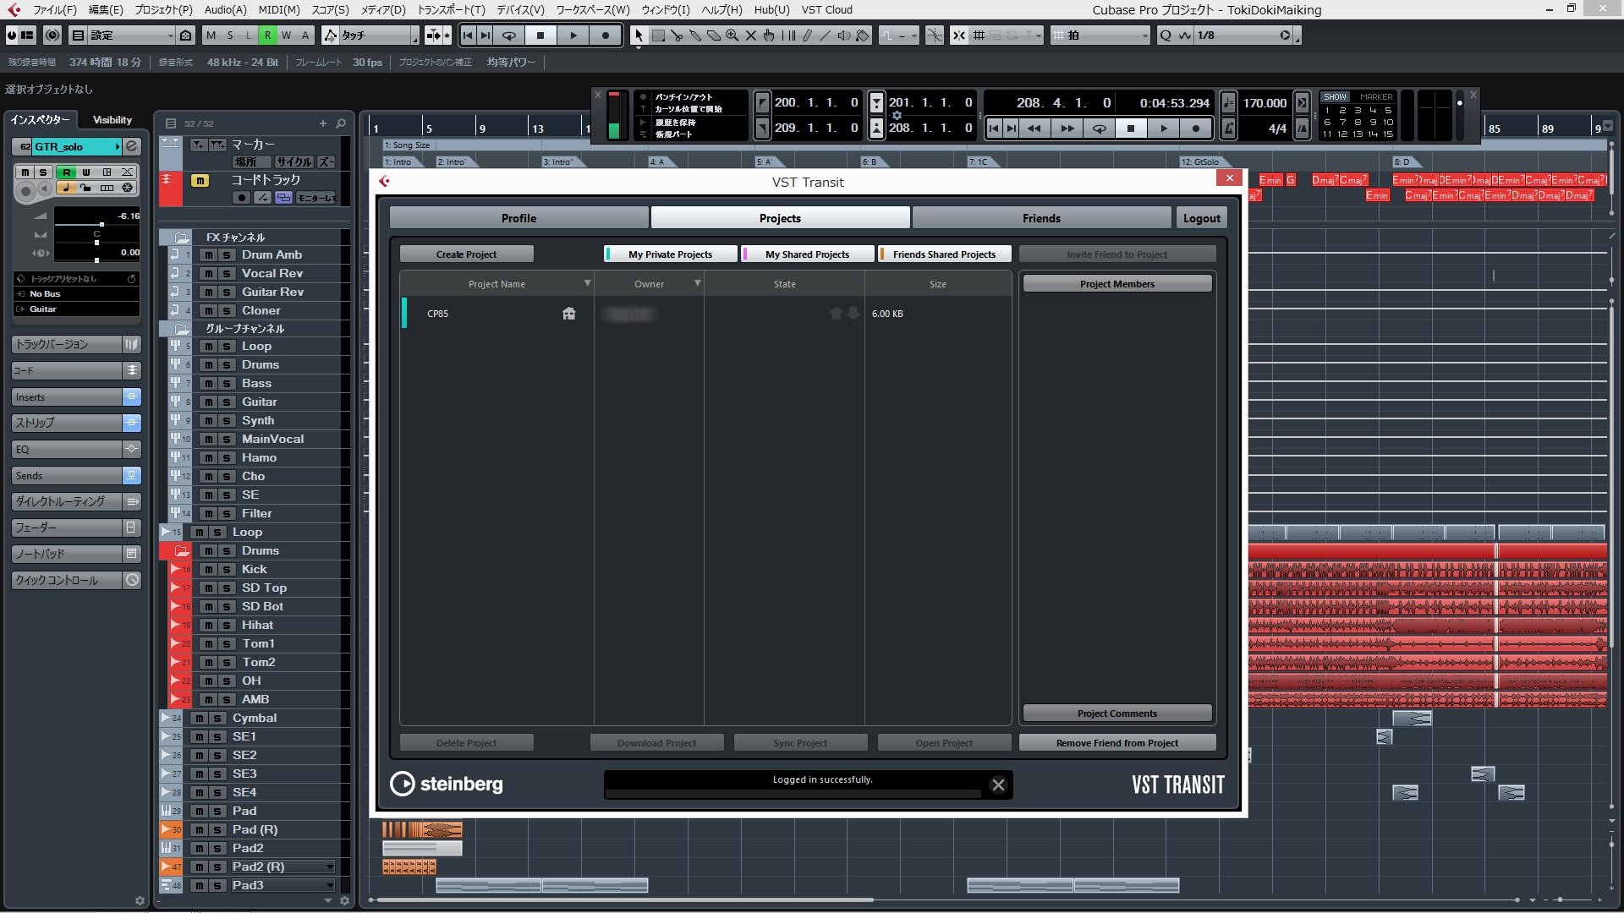The height and width of the screenshot is (913, 1624).
Task: Click the toolbar Play button
Action: (x=573, y=36)
